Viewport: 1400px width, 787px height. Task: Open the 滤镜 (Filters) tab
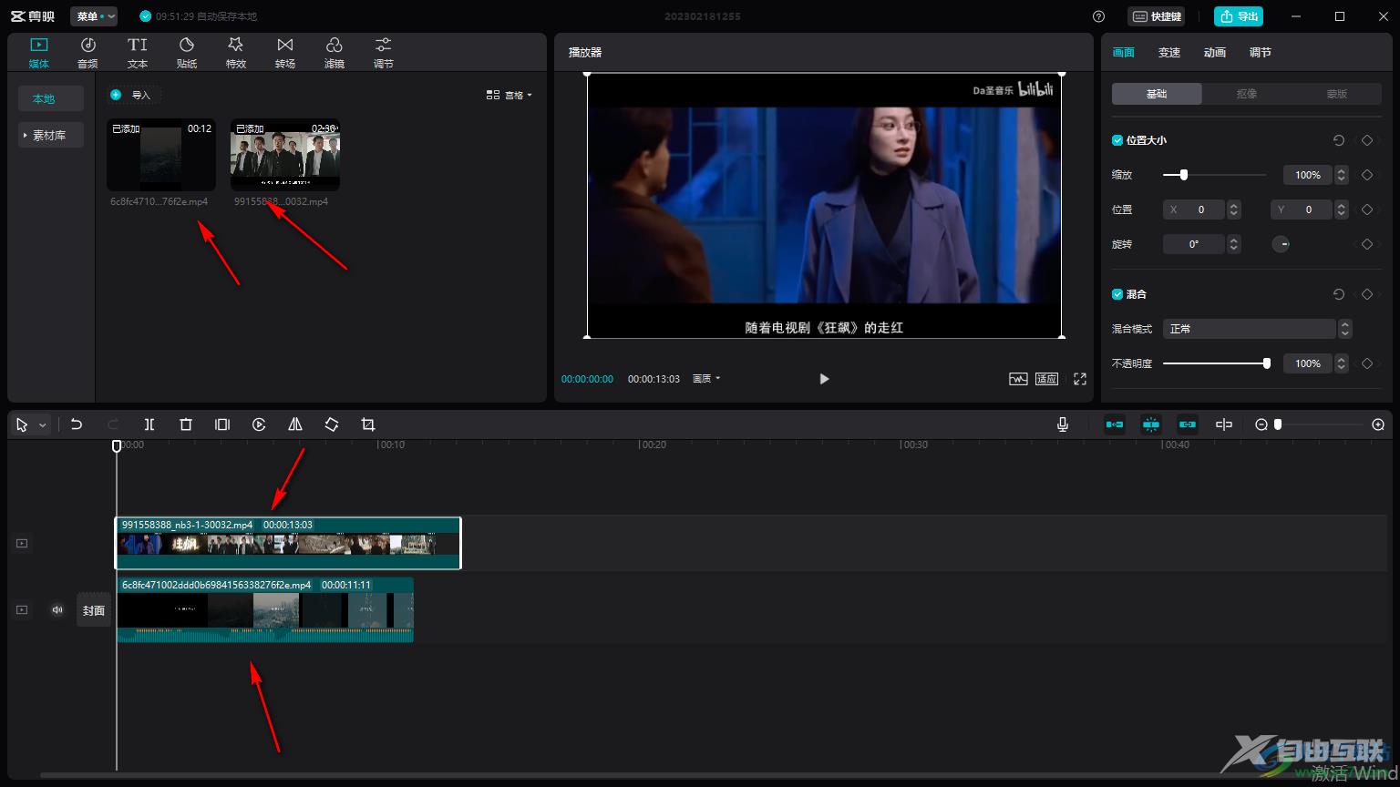(335, 53)
